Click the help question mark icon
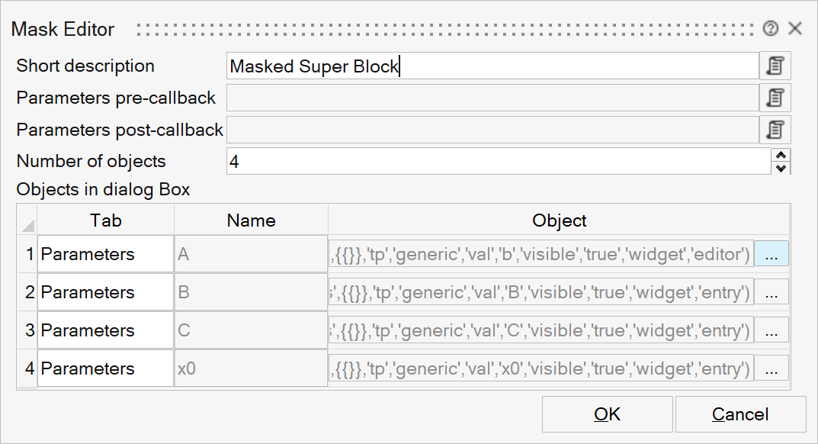The height and width of the screenshot is (444, 818). pos(770,29)
